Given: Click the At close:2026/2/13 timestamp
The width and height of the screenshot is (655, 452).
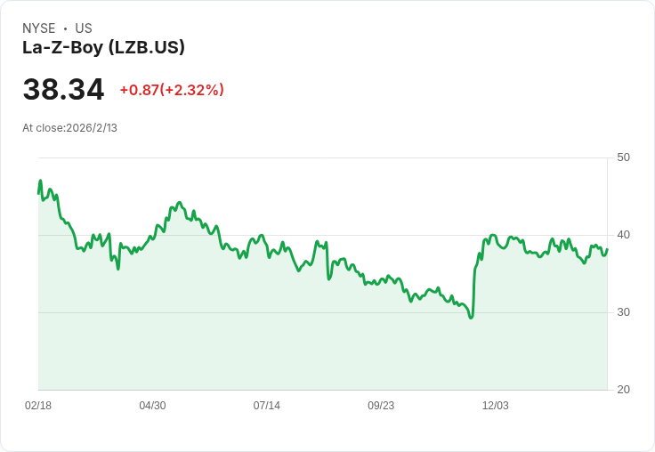Looking at the screenshot, I should click(69, 128).
